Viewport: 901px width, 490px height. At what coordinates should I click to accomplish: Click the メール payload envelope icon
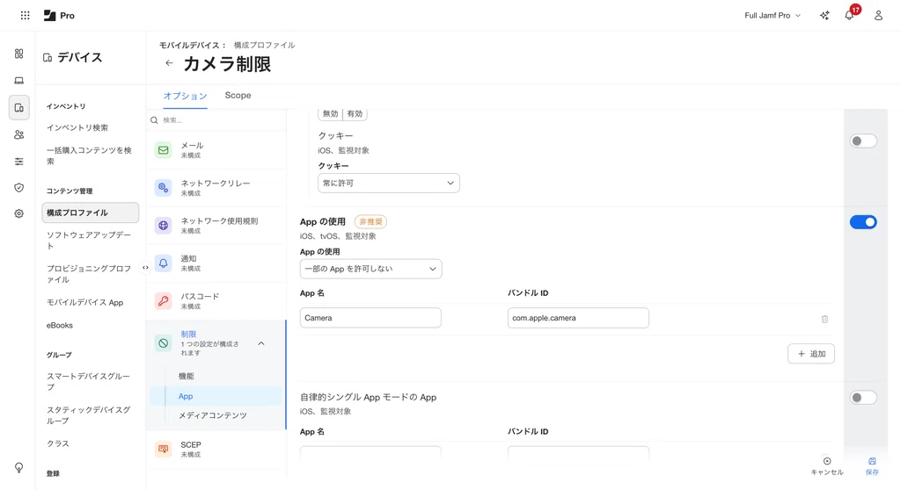point(164,150)
